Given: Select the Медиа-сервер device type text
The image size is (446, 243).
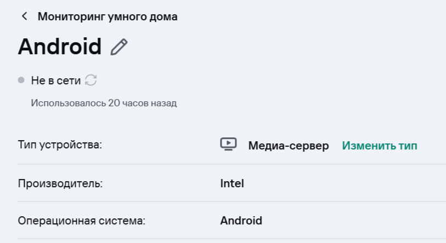Looking at the screenshot, I should pos(289,146).
